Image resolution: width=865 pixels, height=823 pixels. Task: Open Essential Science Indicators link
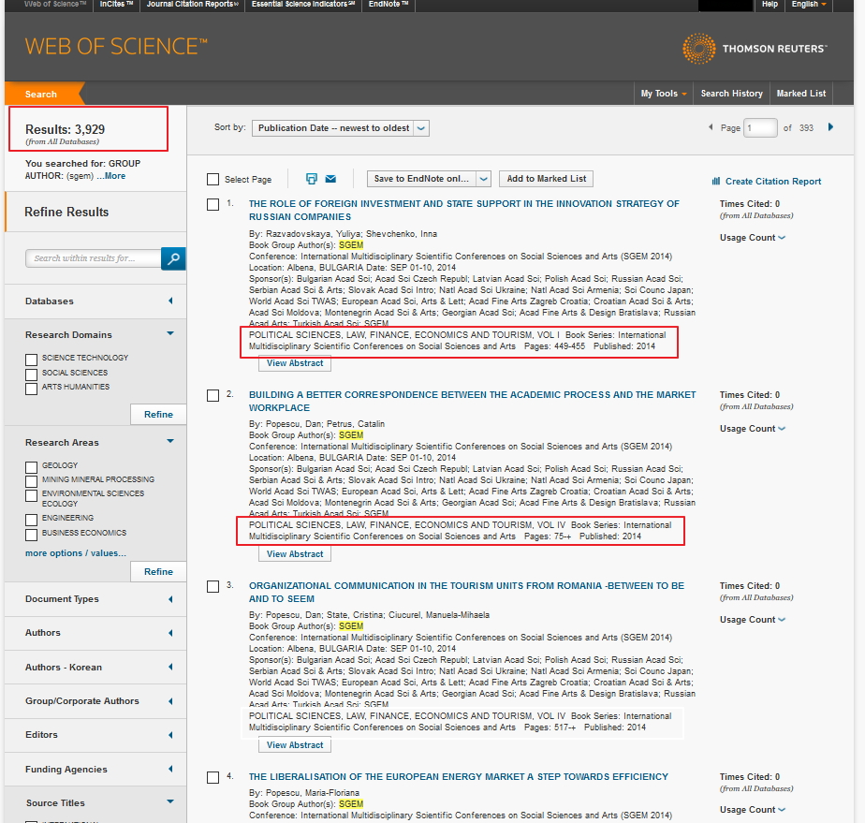pos(303,5)
